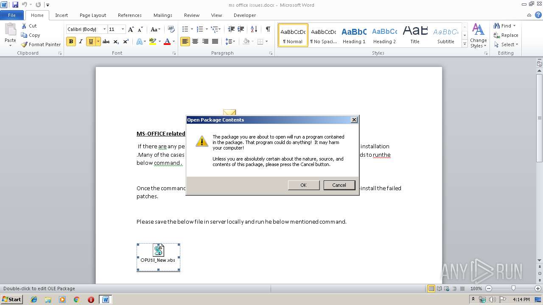This screenshot has width=543, height=305.
Task: Click Clear Formatting icon
Action: point(171,29)
